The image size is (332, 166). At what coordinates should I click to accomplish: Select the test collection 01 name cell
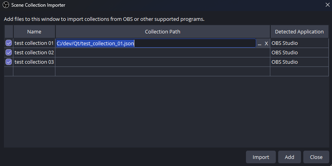[x=34, y=43]
